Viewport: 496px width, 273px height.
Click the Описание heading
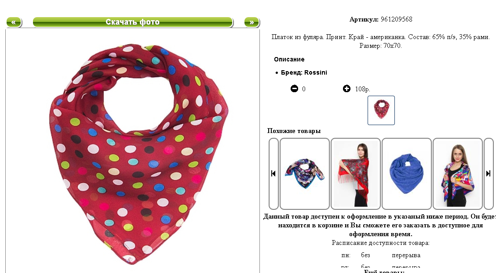pos(289,59)
